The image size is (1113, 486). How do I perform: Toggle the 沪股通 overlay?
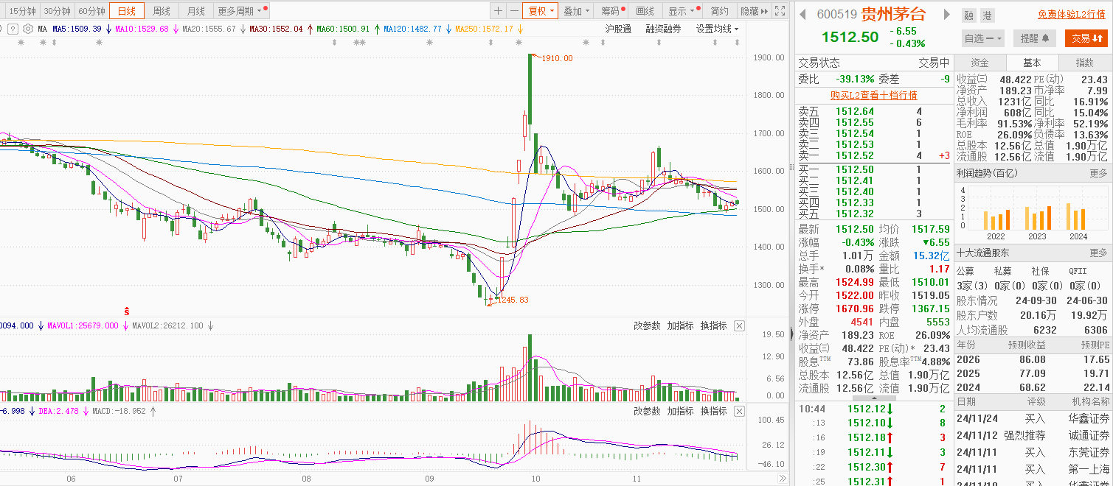[618, 29]
